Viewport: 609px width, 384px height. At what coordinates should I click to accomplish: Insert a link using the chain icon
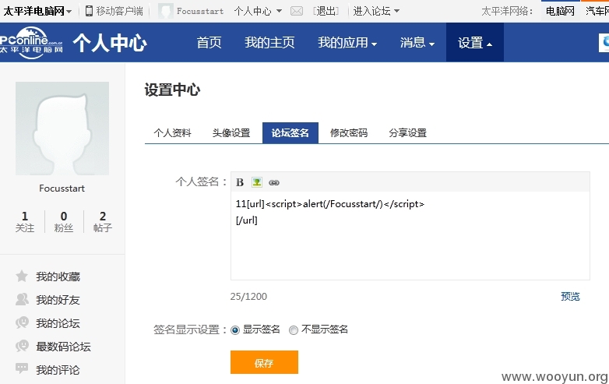coord(274,182)
